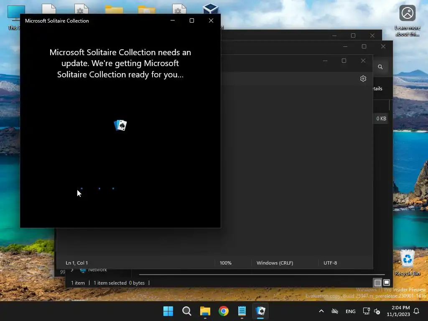Switch to Notepad on the taskbar
This screenshot has width=428, height=321.
point(242,311)
